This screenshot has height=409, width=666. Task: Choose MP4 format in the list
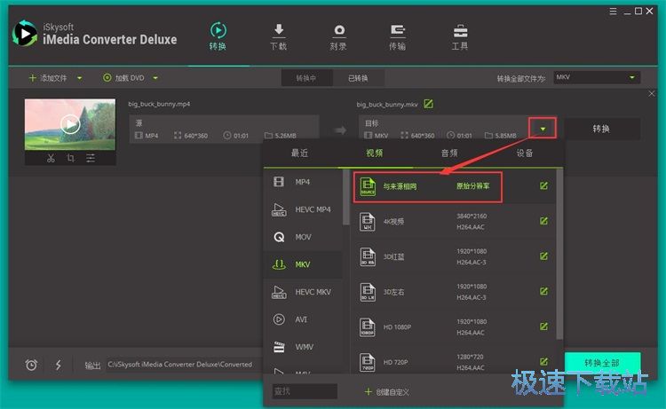303,182
